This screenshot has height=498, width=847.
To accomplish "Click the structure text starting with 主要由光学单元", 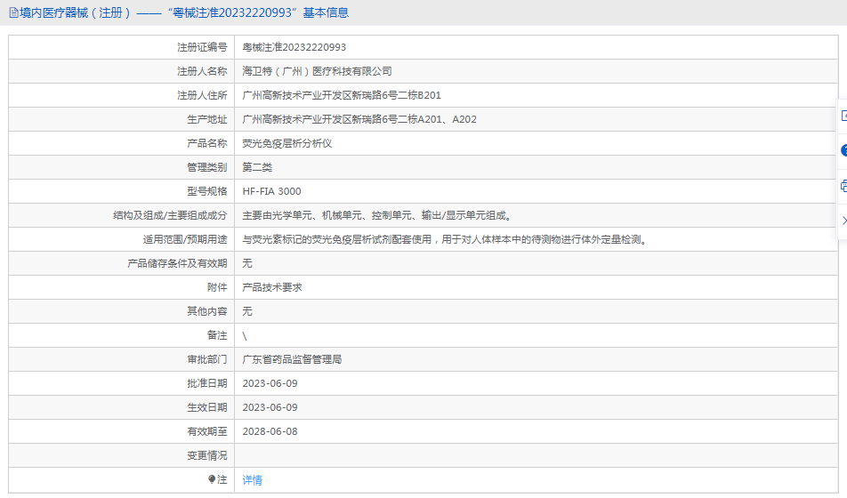I will [x=377, y=215].
